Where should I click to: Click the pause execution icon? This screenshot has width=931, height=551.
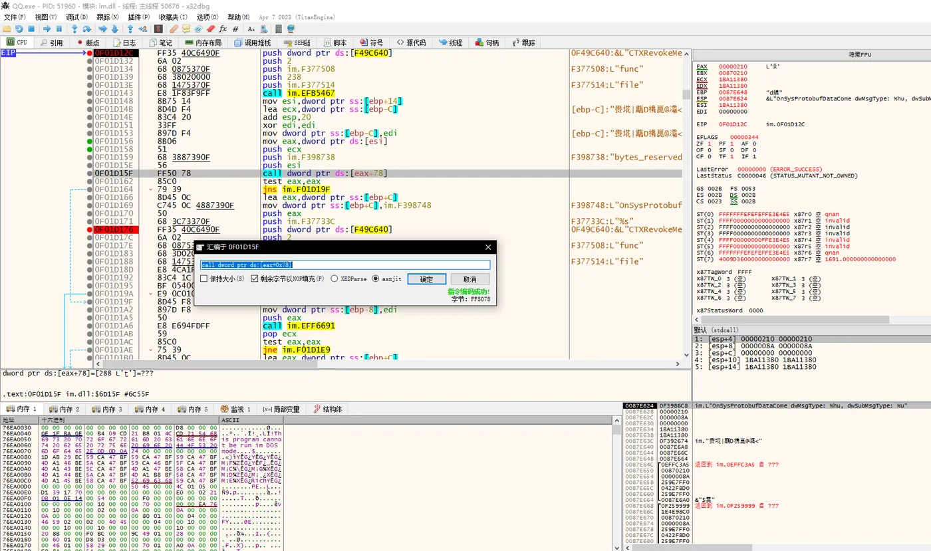coord(59,29)
